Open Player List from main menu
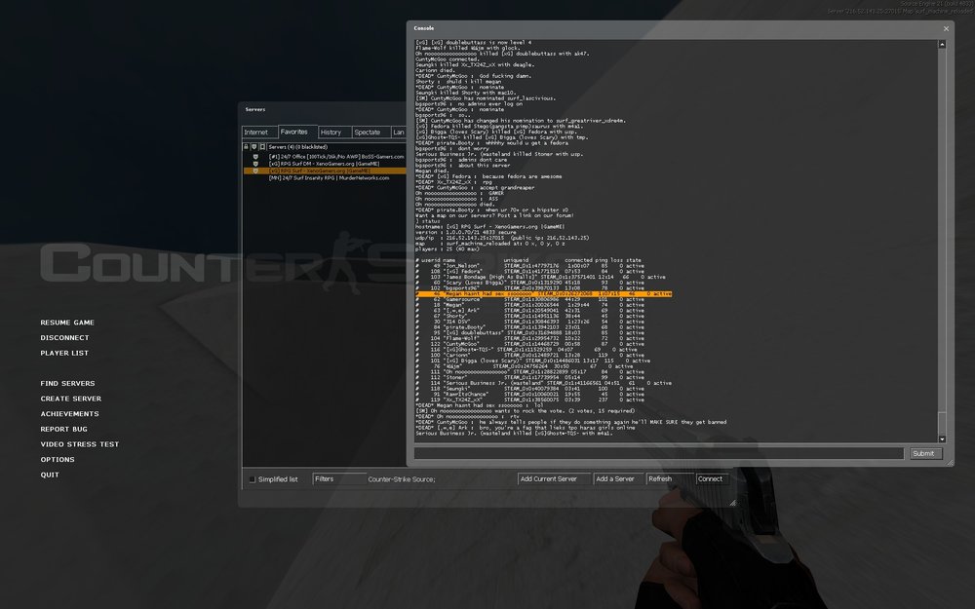This screenshot has width=975, height=609. [x=64, y=353]
